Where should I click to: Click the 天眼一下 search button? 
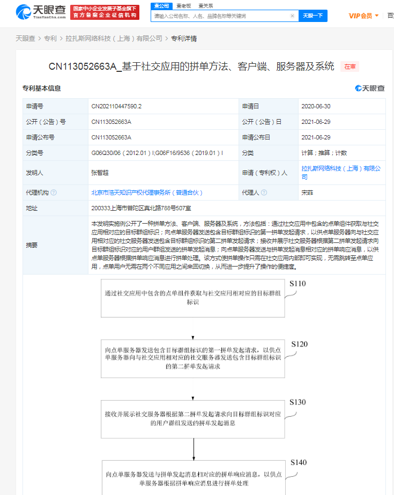[x=313, y=16]
